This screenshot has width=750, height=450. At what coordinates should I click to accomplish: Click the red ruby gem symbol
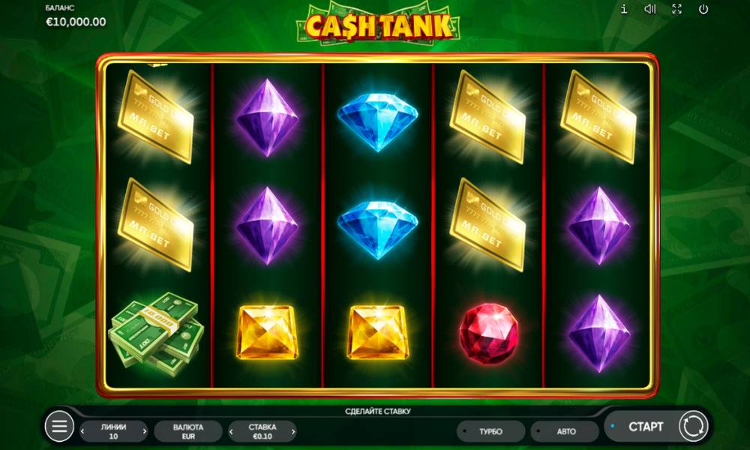pyautogui.click(x=488, y=333)
